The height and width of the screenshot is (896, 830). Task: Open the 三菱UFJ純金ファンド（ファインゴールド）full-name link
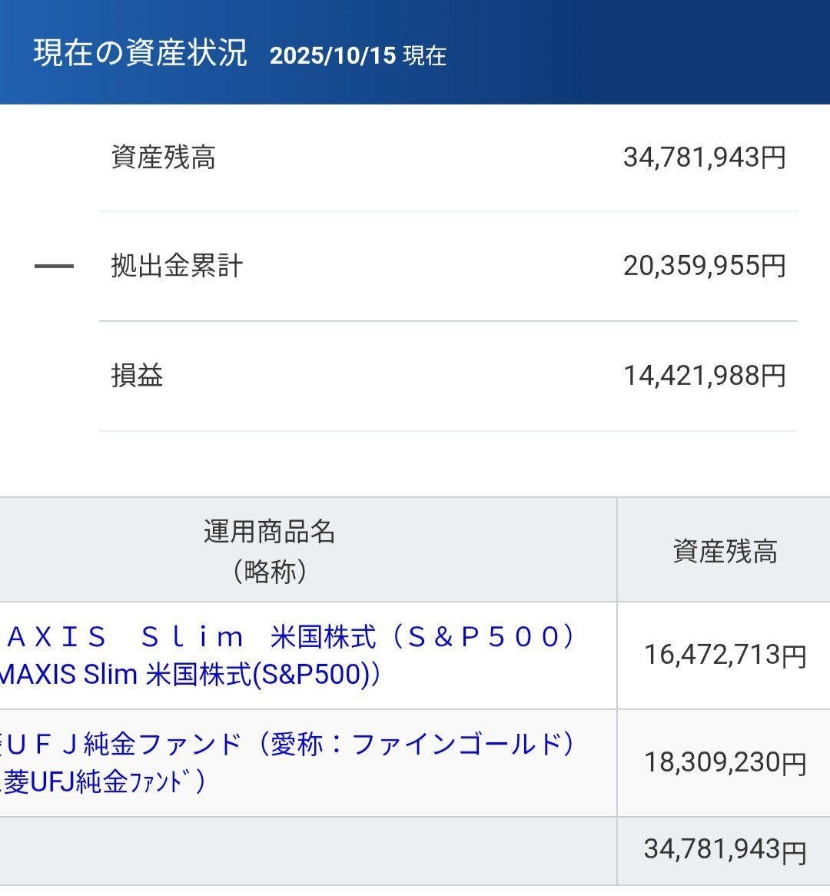290,745
